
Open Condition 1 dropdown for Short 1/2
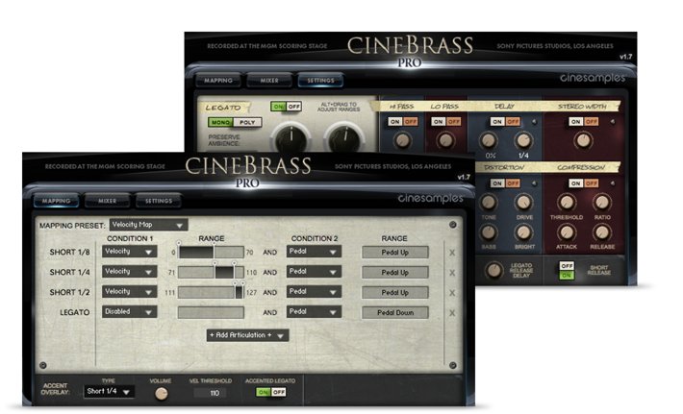click(x=129, y=292)
